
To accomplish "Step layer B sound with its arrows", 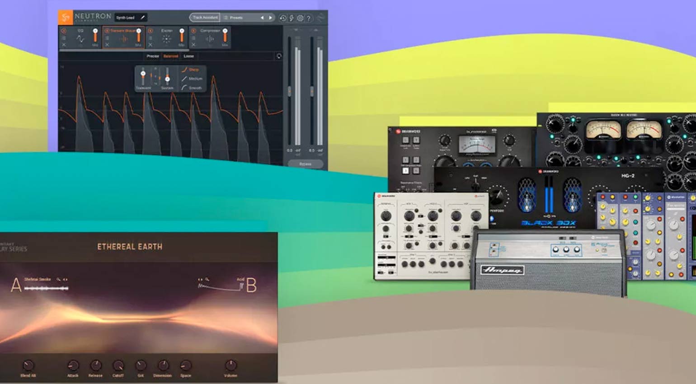I will coord(200,280).
